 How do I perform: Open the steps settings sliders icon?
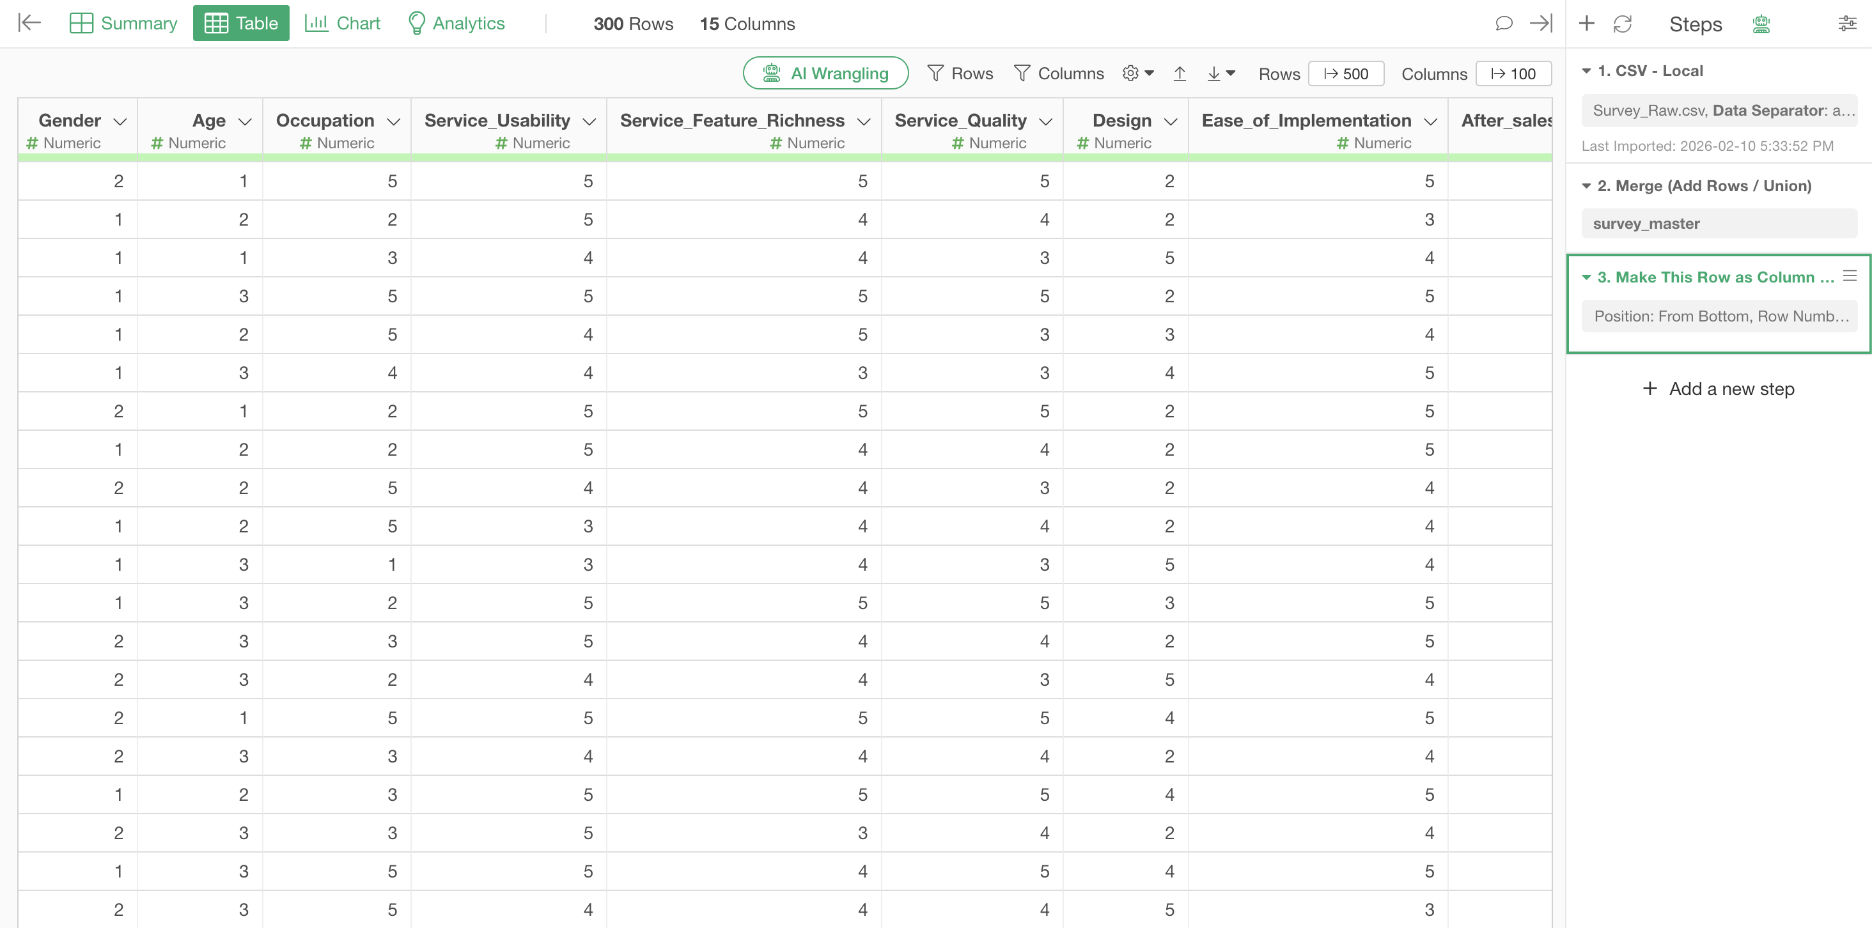coord(1846,24)
